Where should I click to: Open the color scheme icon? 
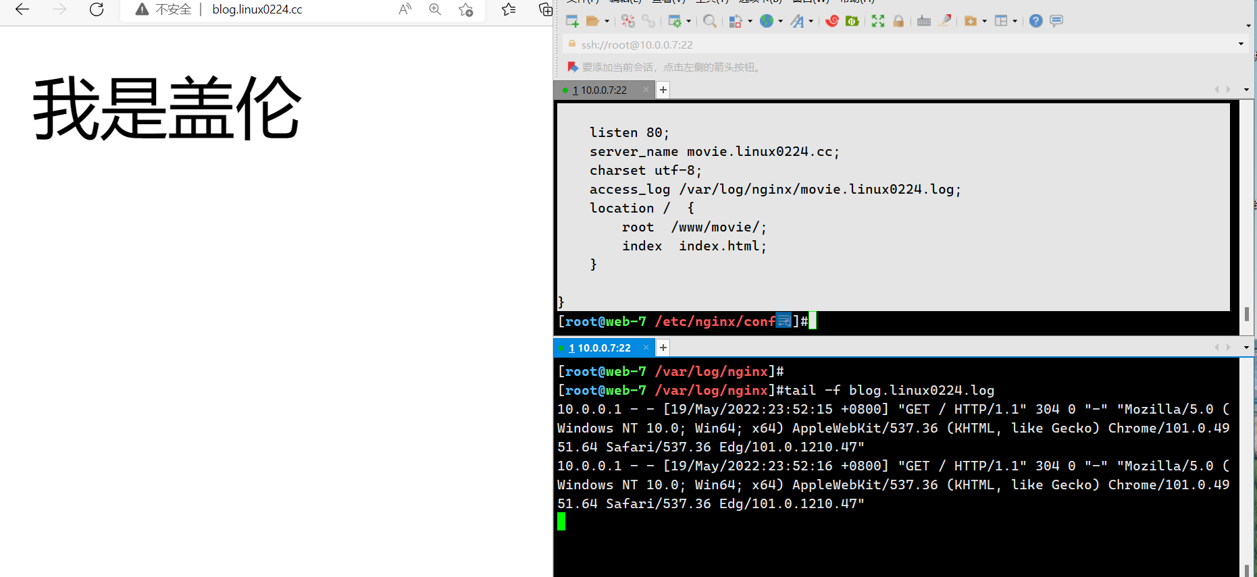pyautogui.click(x=736, y=21)
